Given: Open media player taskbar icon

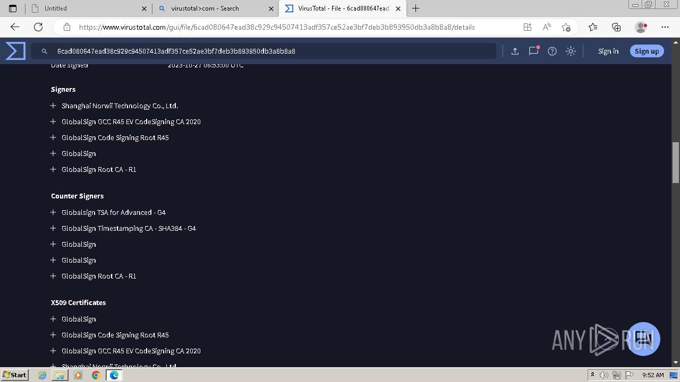Looking at the screenshot, I should 78,375.
